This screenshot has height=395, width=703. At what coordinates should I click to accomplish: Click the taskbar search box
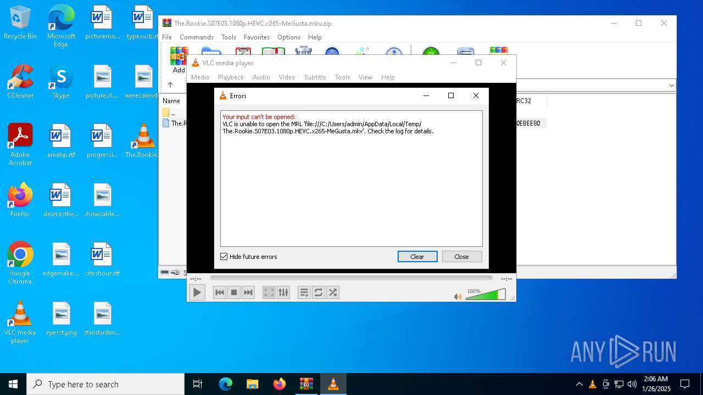(105, 384)
